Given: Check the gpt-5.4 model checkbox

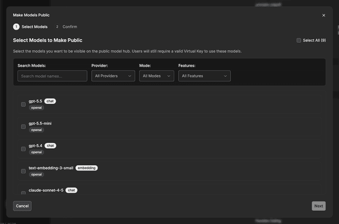Looking at the screenshot, I should tap(23, 149).
